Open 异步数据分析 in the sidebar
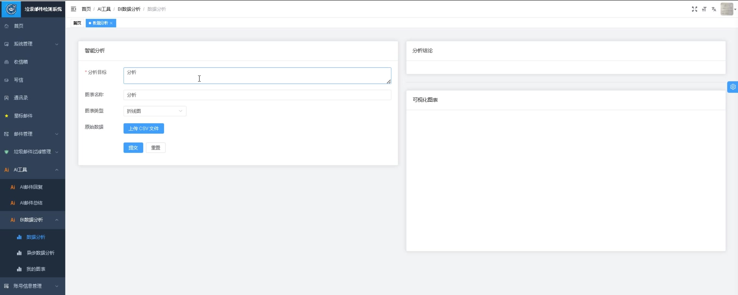Screen dimensions: 738x295 pos(41,253)
